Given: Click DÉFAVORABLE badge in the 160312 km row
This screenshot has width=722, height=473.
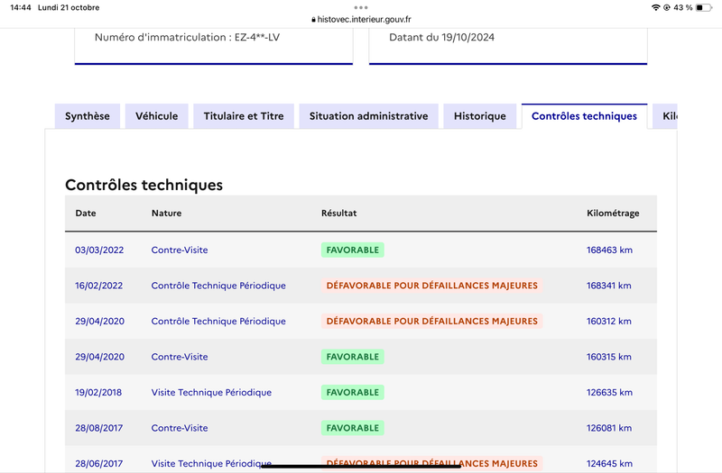Looking at the screenshot, I should point(432,322).
